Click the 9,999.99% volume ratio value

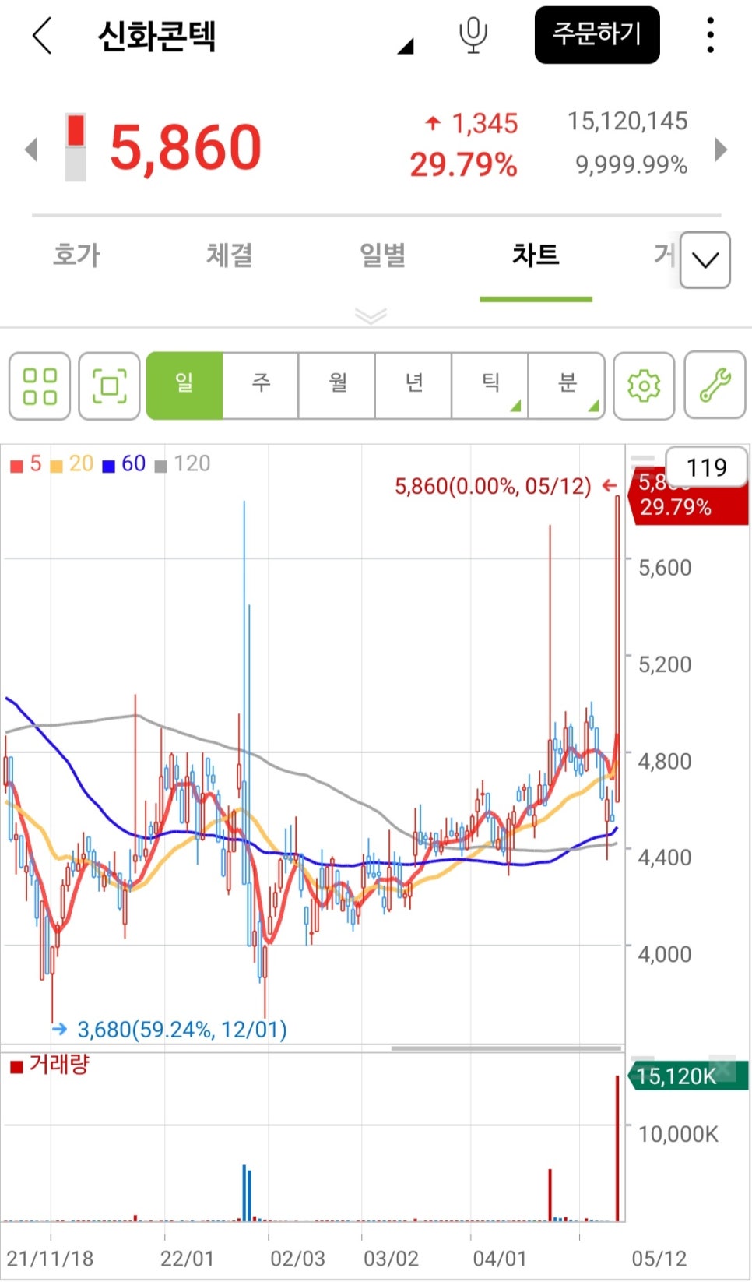pyautogui.click(x=631, y=165)
